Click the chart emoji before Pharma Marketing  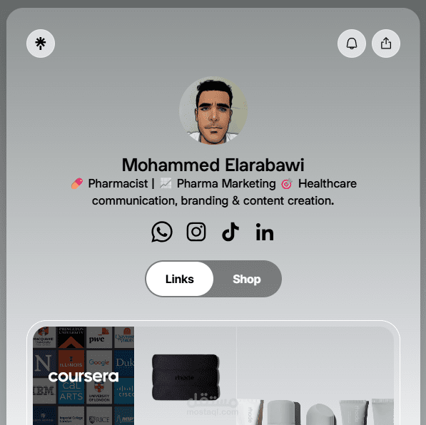click(166, 183)
